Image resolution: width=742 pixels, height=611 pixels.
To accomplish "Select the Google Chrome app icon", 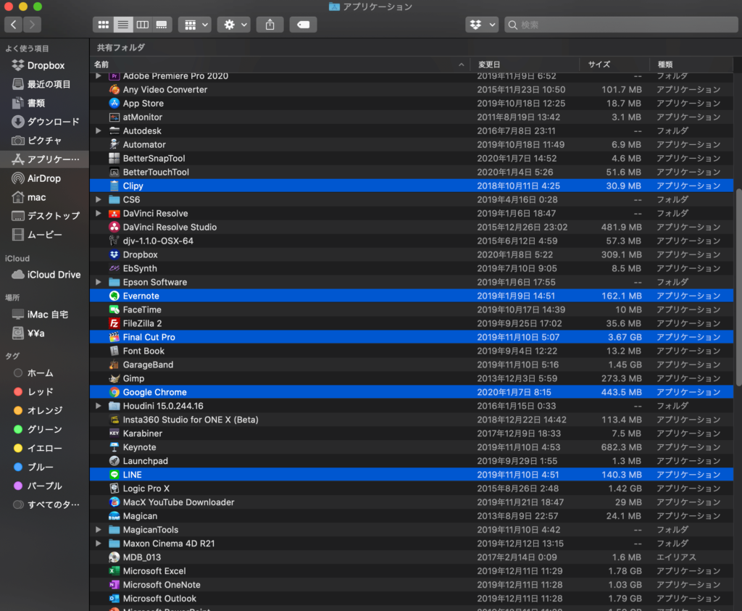I will [114, 392].
